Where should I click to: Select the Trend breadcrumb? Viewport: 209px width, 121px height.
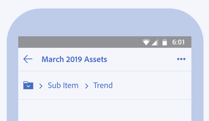tap(103, 86)
